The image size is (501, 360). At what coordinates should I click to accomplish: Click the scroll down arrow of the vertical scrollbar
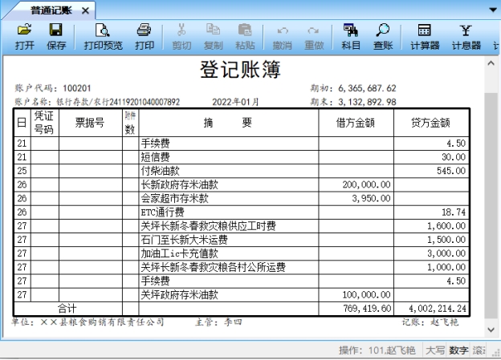pyautogui.click(x=491, y=329)
